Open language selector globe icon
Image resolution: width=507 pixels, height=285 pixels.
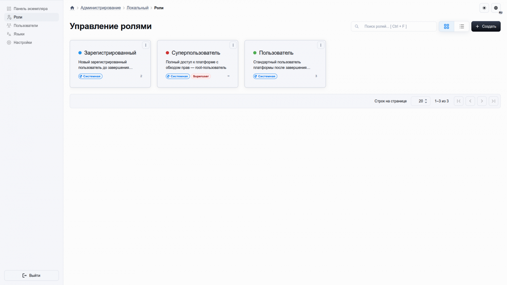coord(496,8)
